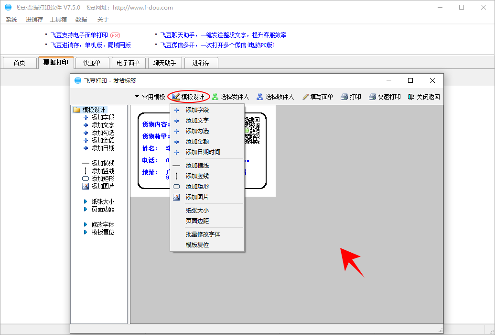Open the 系统 menu
The width and height of the screenshot is (495, 335).
pos(11,20)
